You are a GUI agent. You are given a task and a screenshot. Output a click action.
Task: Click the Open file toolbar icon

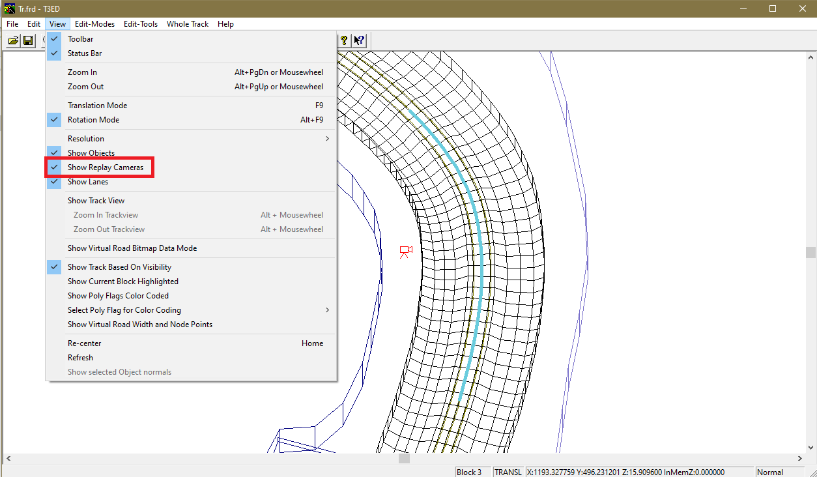pyautogui.click(x=13, y=40)
